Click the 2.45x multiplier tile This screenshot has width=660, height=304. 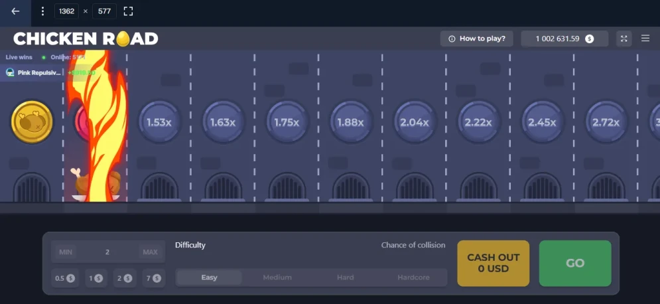click(x=543, y=122)
